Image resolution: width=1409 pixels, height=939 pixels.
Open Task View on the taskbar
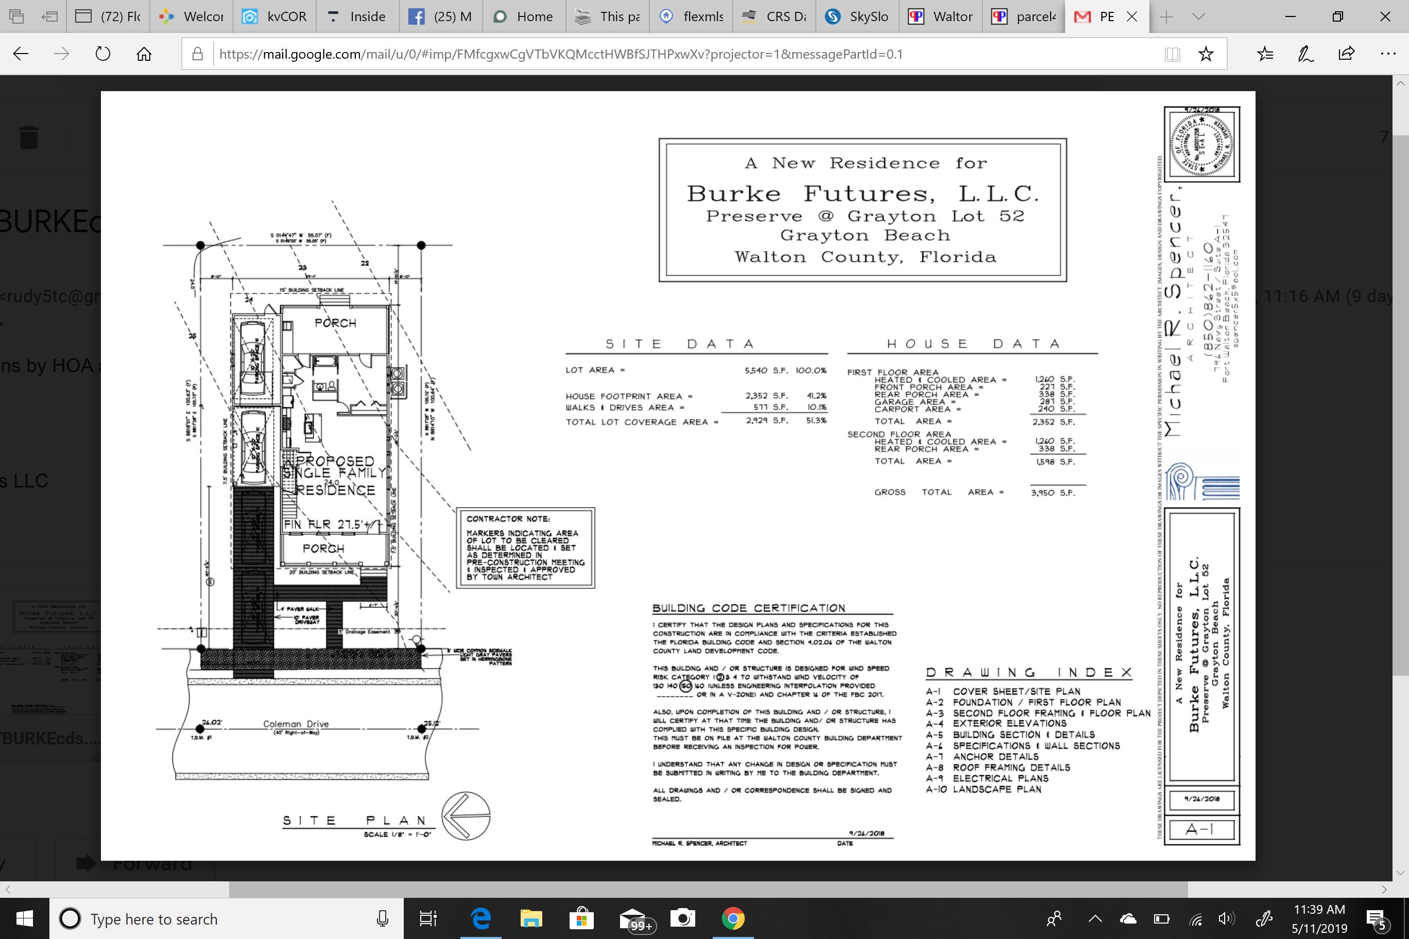[x=428, y=918]
